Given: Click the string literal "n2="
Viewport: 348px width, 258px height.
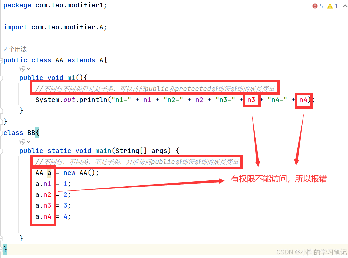Looking at the screenshot, I should pyautogui.click(x=173, y=100).
